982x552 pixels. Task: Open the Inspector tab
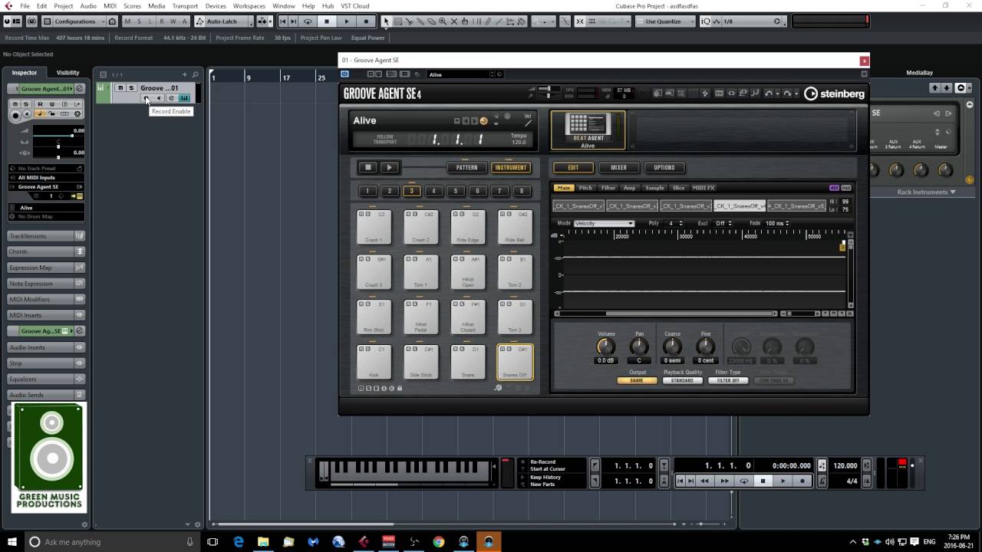coord(24,73)
